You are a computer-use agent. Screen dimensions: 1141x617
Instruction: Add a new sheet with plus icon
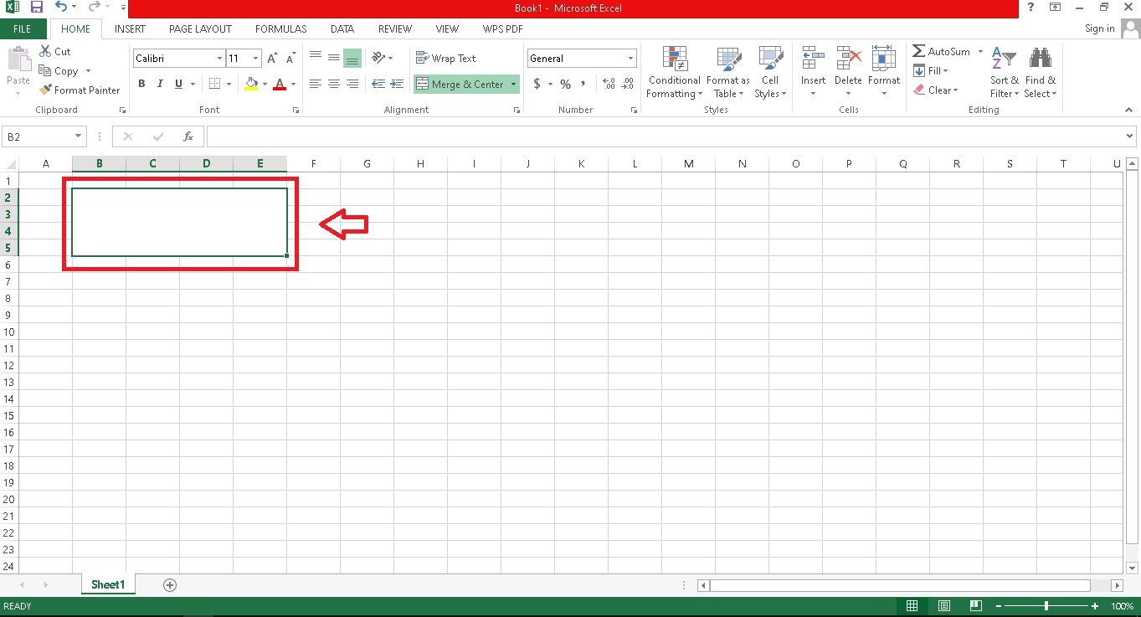click(x=170, y=585)
